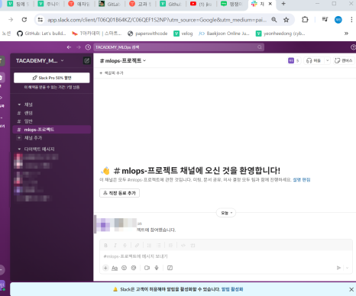Bookmark this page with star icon

286,20
